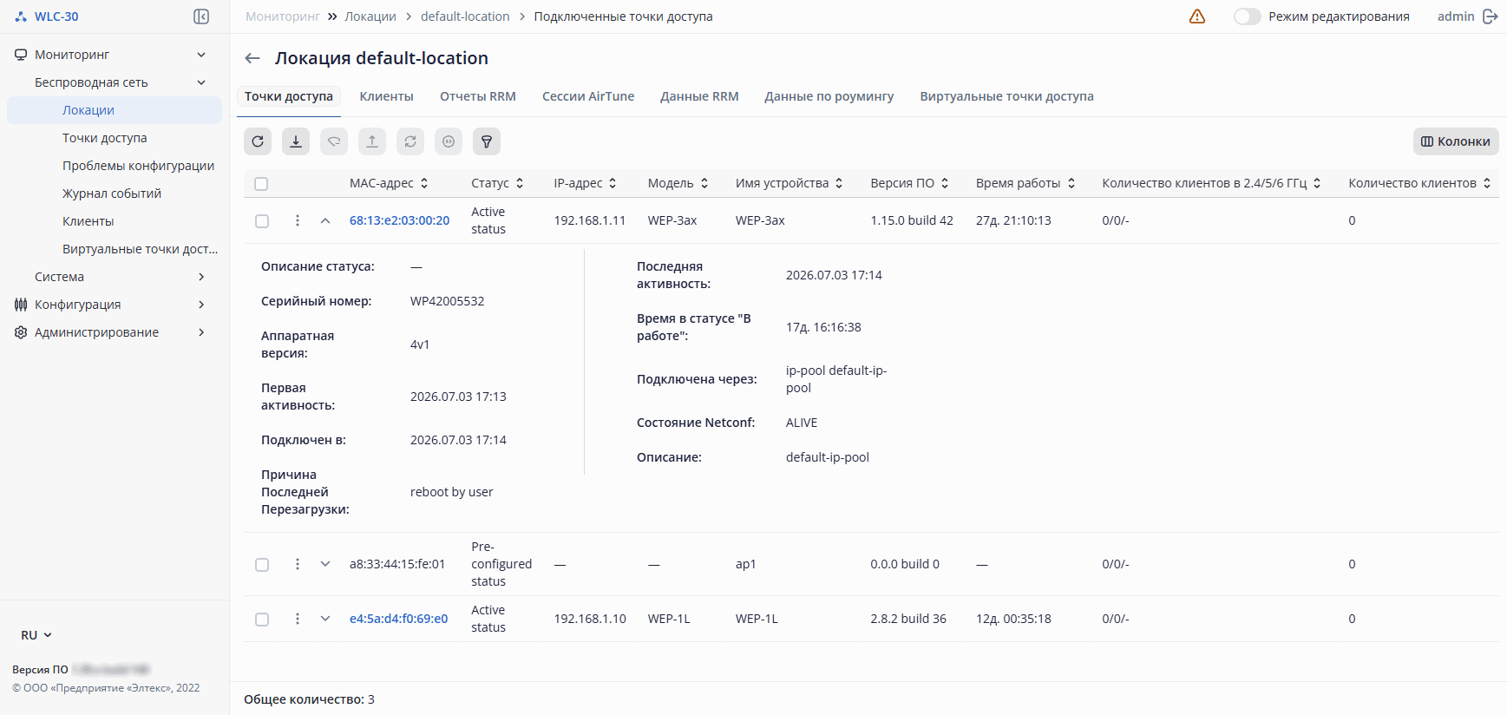Switch to the Данные по роумингу tab
The image size is (1507, 715).
(x=829, y=96)
